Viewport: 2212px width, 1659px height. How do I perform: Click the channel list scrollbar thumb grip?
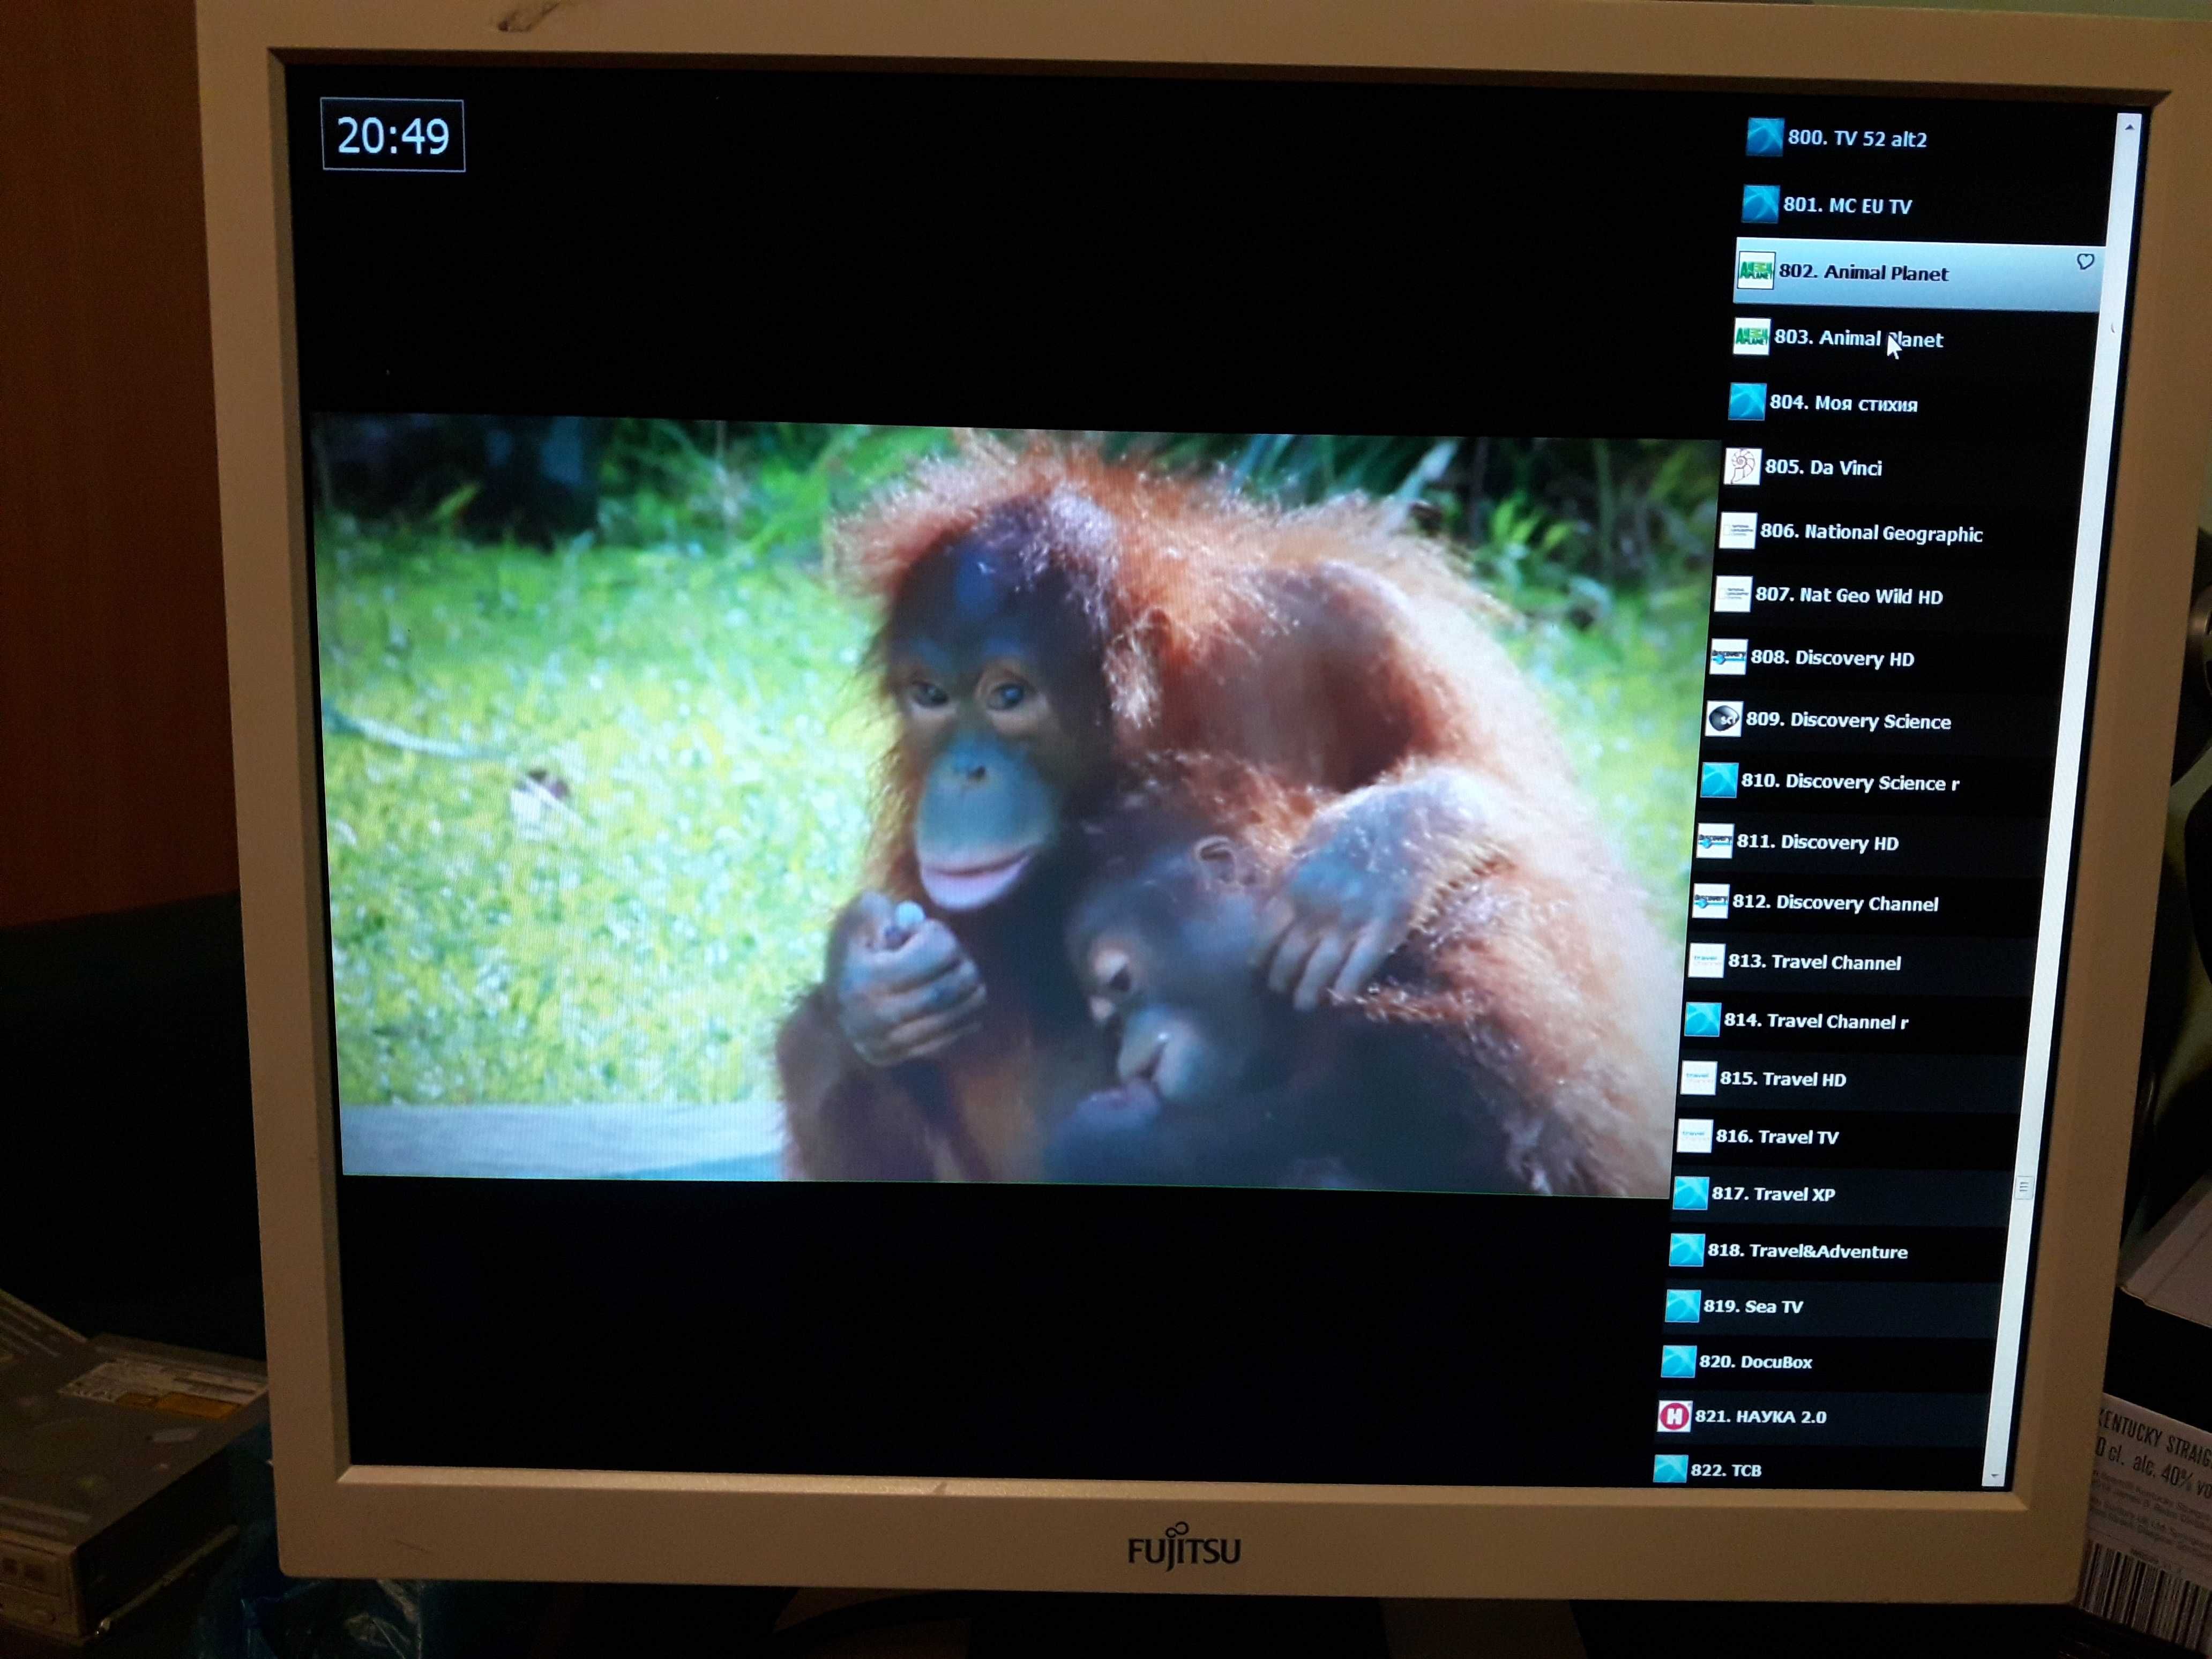(x=2023, y=1187)
